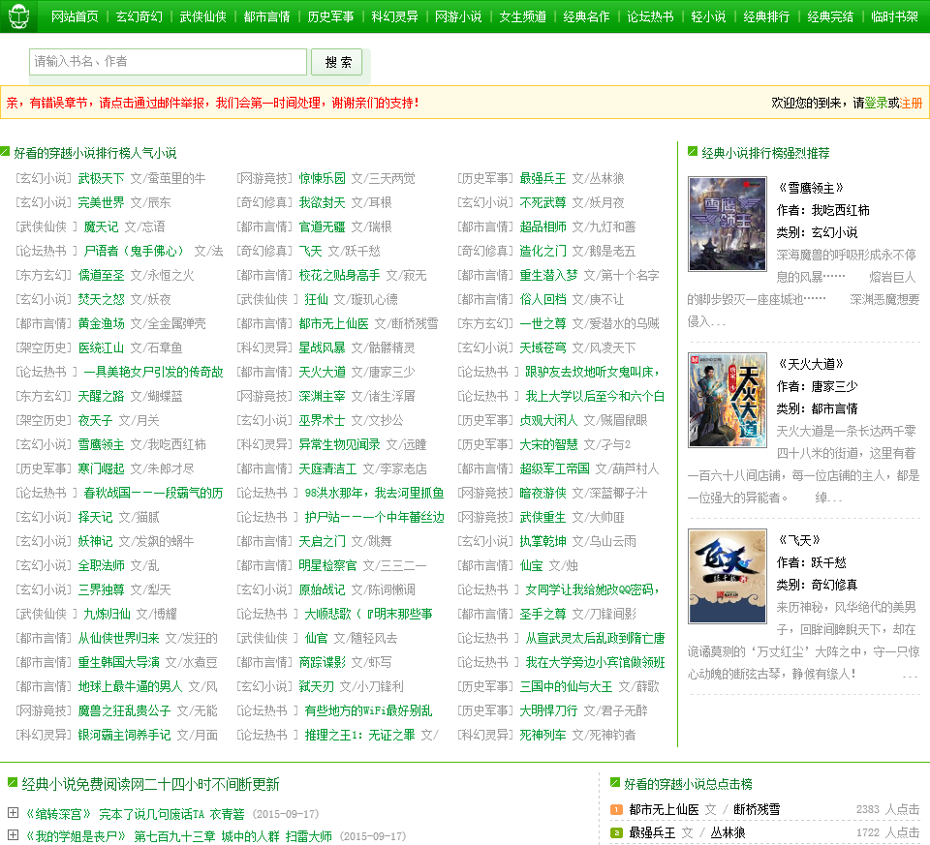The width and height of the screenshot is (930, 845).
Task: Open the 临时书架 bookshelf
Action: pyautogui.click(x=894, y=16)
